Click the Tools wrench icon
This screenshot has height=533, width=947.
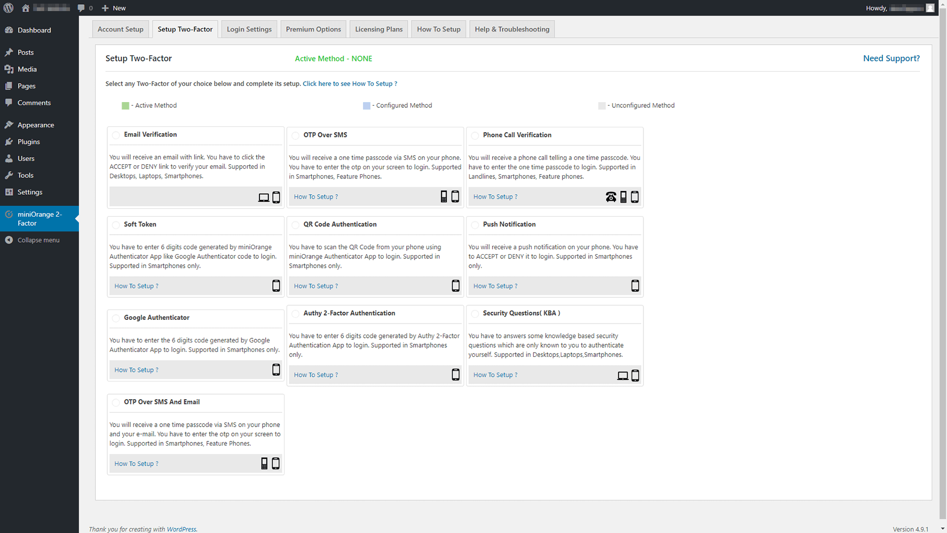tap(9, 175)
